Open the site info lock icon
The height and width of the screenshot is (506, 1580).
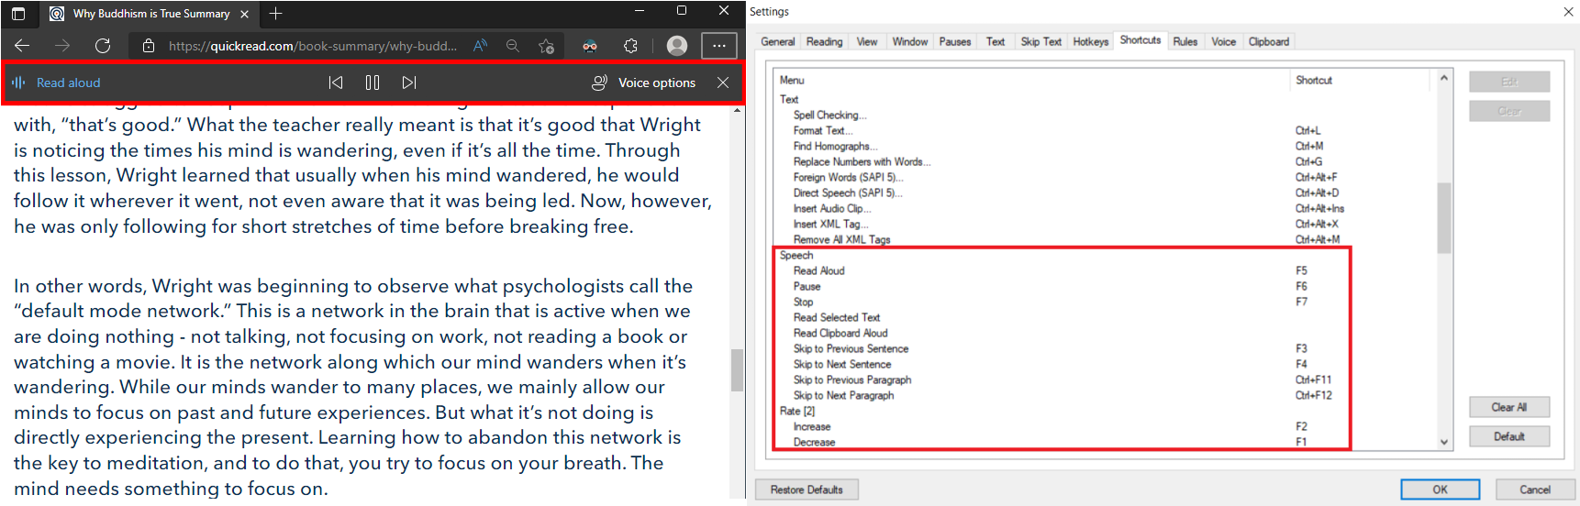pos(149,46)
